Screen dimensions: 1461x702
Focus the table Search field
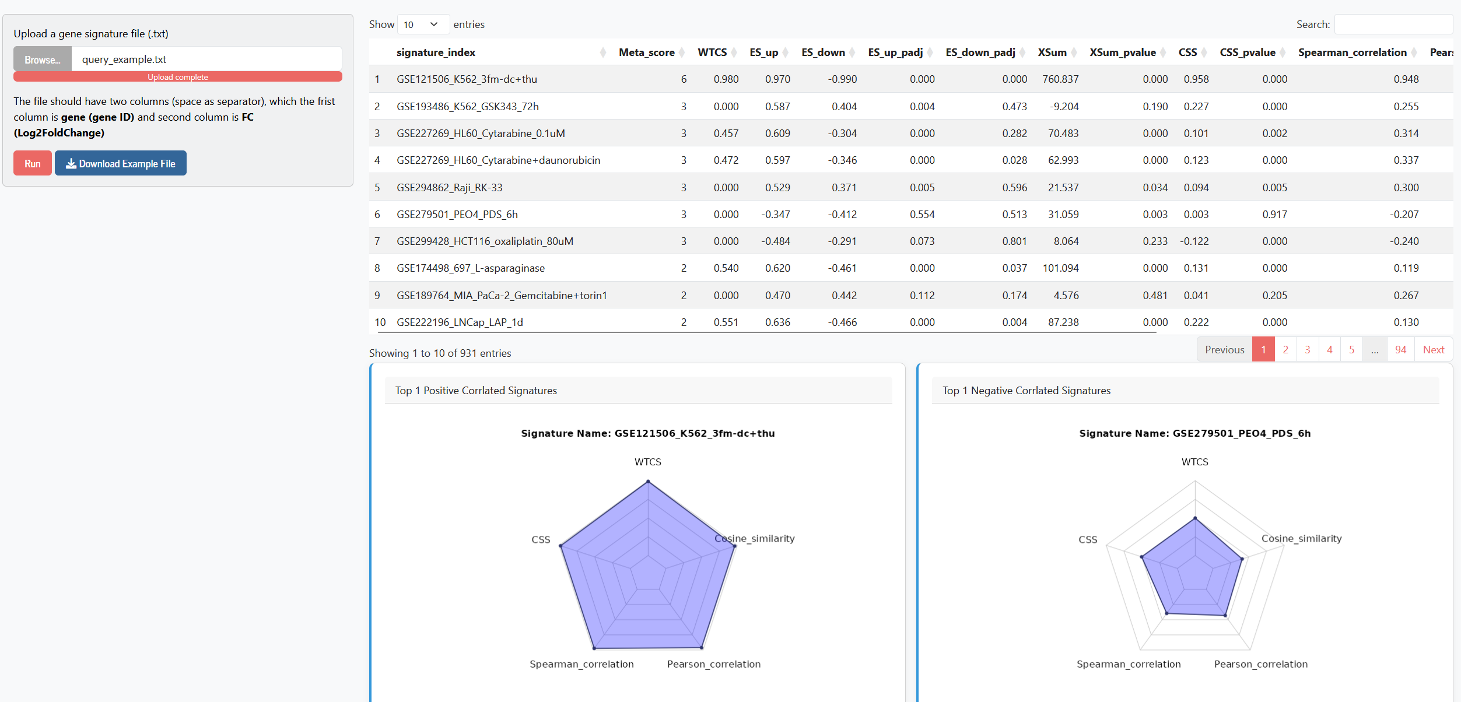click(x=1393, y=24)
